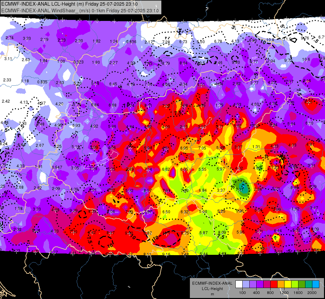325x299 pixels.
Task: Click the wind shear value 2.42
Action: [6, 101]
